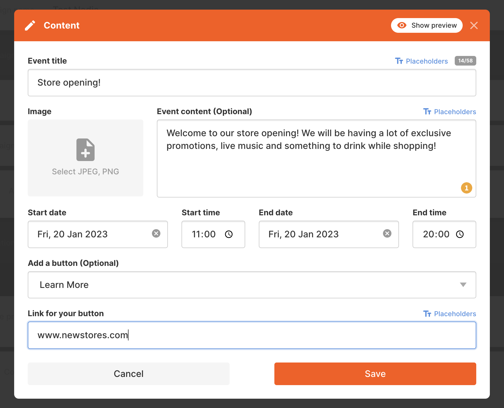Click the Link for your button input
The height and width of the screenshot is (408, 504).
coord(252,335)
